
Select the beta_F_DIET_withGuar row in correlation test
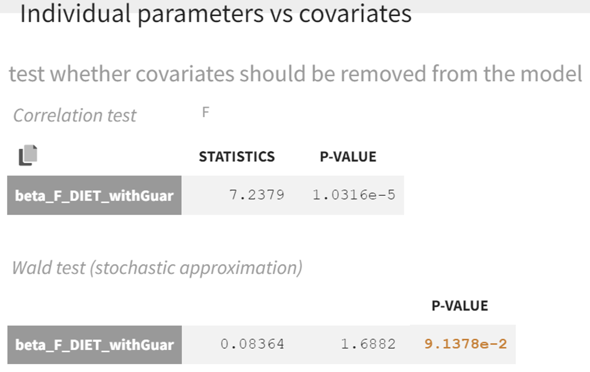pos(95,195)
